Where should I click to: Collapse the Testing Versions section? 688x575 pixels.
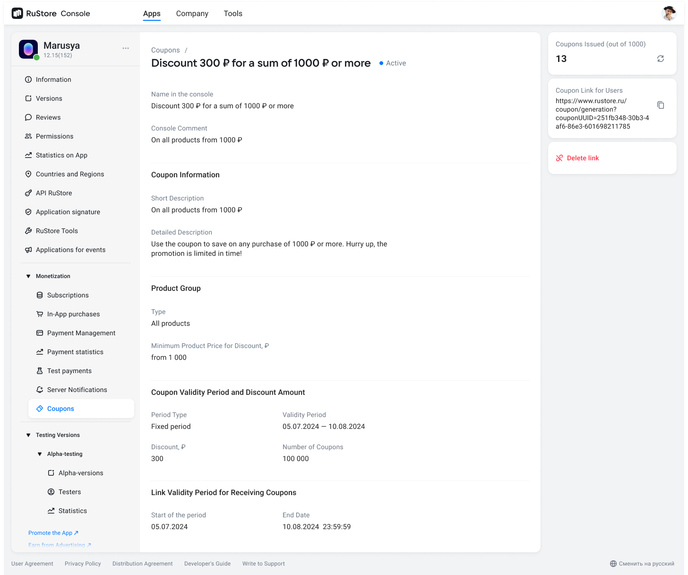[28, 435]
